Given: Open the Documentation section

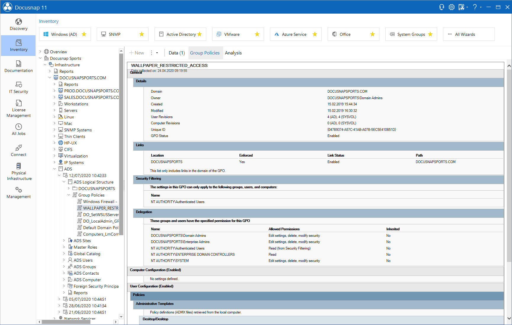Looking at the screenshot, I should 18,66.
